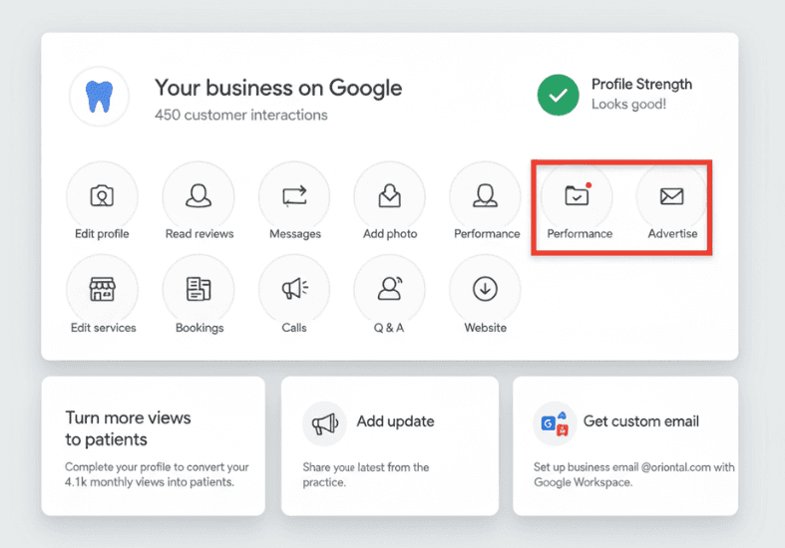Open Read reviews icon

(x=198, y=196)
